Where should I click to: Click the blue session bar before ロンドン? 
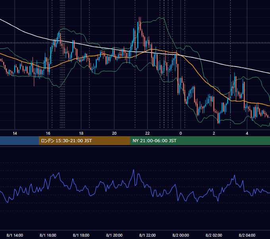(x=19, y=141)
